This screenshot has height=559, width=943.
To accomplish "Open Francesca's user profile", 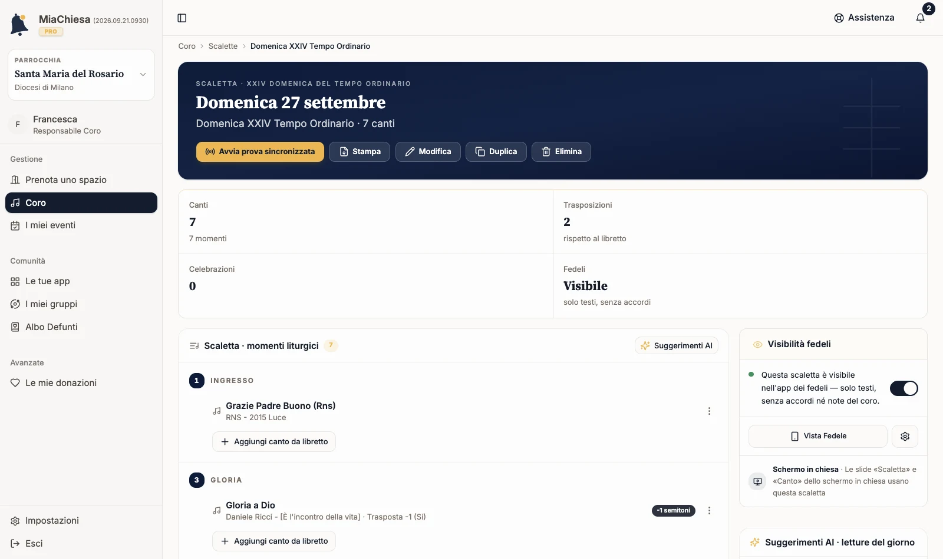I will pyautogui.click(x=81, y=125).
